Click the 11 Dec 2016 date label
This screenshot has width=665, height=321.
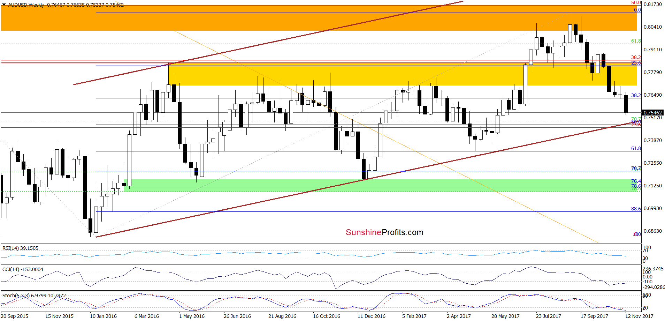tap(372, 316)
